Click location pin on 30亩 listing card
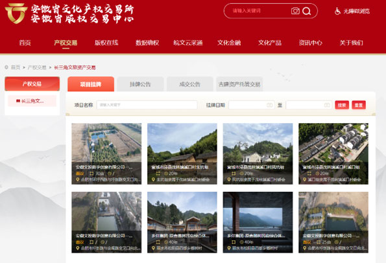The image size is (386, 263). point(77,179)
